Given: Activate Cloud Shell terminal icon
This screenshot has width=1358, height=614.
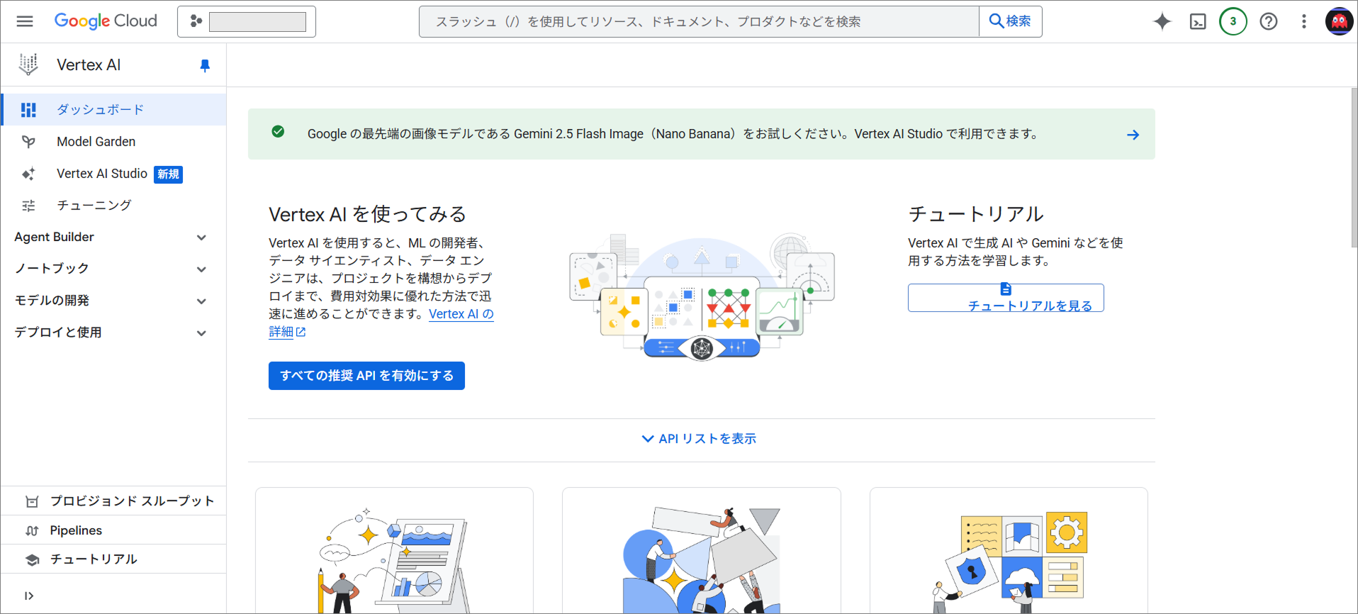Looking at the screenshot, I should 1198,21.
